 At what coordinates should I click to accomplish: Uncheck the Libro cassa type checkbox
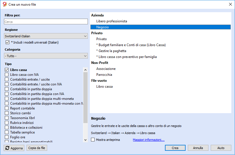(x=6, y=70)
